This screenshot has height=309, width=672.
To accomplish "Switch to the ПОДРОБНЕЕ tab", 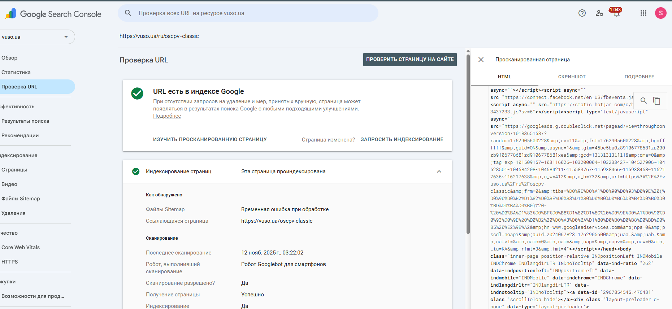I will pos(639,77).
